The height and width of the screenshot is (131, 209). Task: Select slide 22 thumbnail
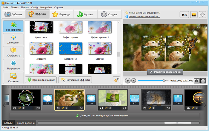click(x=26, y=98)
